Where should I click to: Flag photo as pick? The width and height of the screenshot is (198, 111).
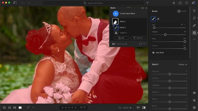(x=81, y=108)
